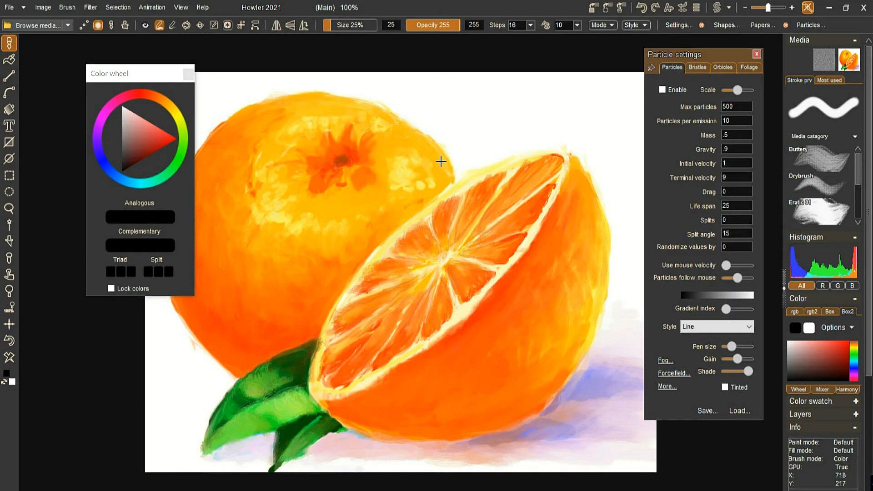Click the Load... button in Particle settings
The image size is (873, 491).
coord(739,411)
